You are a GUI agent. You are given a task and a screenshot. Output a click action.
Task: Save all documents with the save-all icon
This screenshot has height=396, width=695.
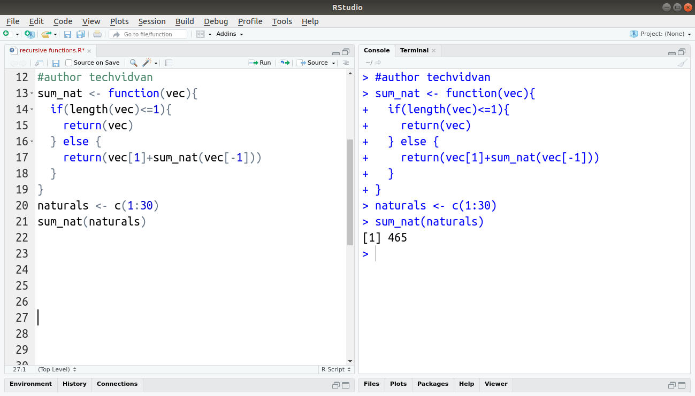coord(80,34)
